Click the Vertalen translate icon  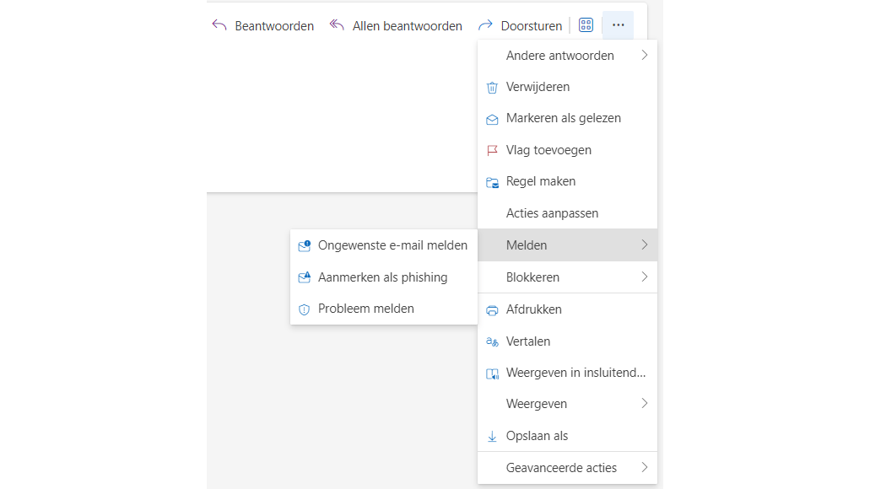(x=493, y=341)
